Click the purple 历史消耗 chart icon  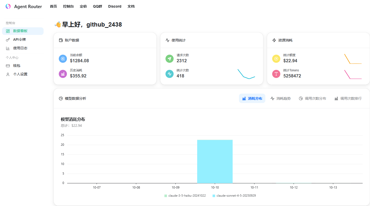[63, 74]
